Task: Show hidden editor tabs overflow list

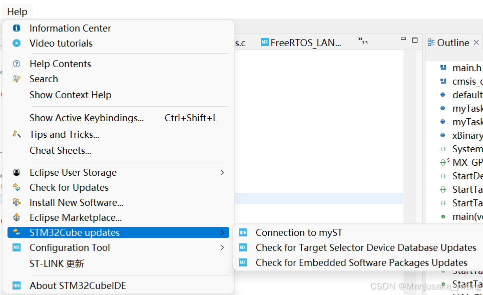Action: point(363,41)
